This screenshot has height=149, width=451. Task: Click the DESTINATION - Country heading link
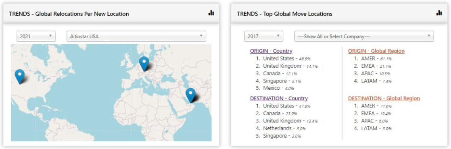point(279,99)
